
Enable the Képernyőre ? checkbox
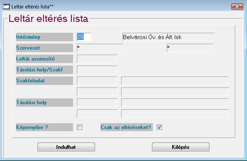79,127
